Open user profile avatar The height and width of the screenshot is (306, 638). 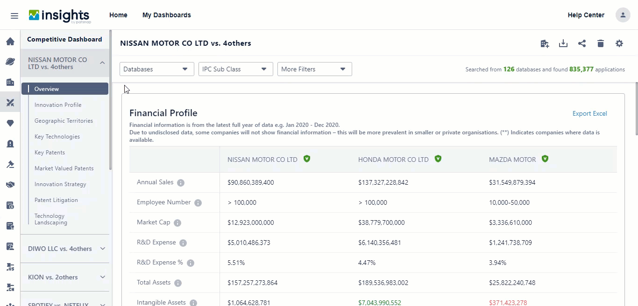[x=623, y=15]
